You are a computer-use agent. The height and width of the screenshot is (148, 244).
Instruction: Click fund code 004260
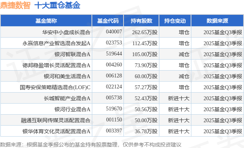pos(114,65)
